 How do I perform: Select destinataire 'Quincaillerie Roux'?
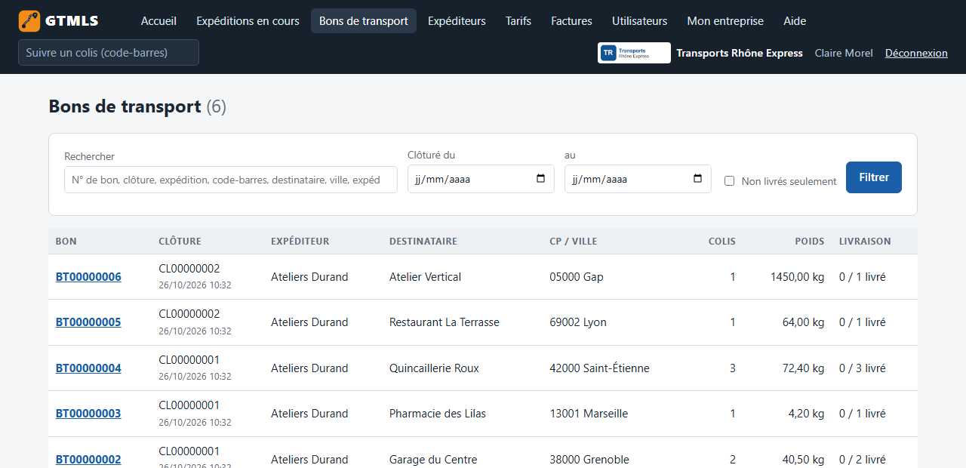tap(434, 368)
